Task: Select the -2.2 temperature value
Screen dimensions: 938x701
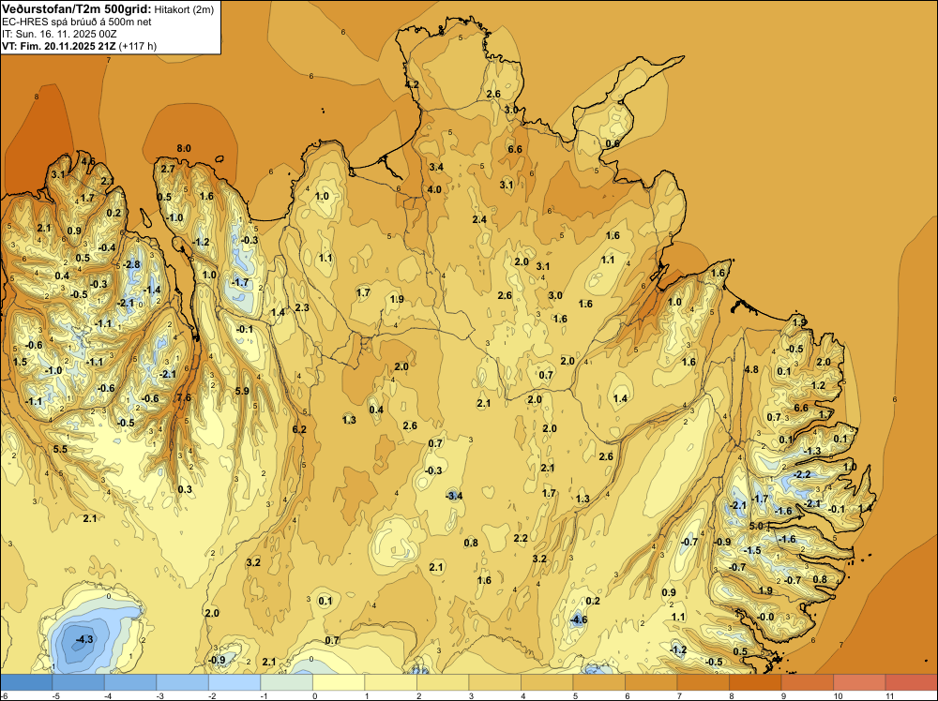Action: 802,474
